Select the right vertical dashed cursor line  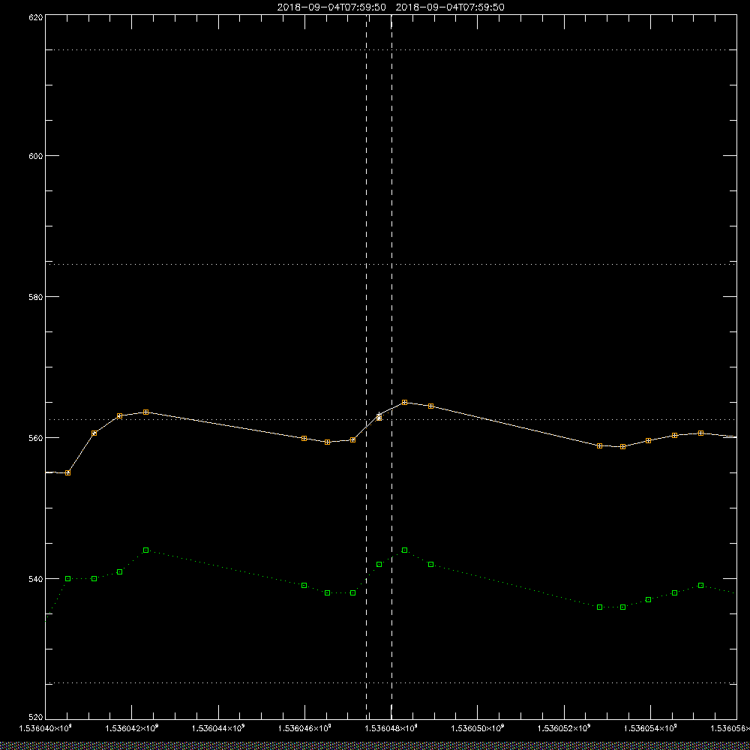391,366
